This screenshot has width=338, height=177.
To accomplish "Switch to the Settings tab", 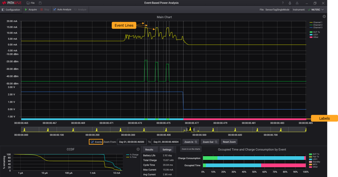I will coord(167,149).
